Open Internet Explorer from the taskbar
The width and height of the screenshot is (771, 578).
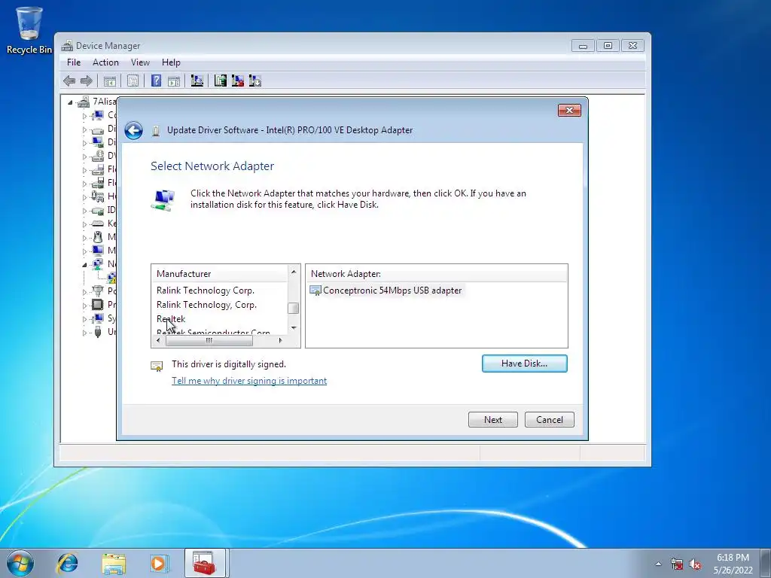pyautogui.click(x=67, y=563)
